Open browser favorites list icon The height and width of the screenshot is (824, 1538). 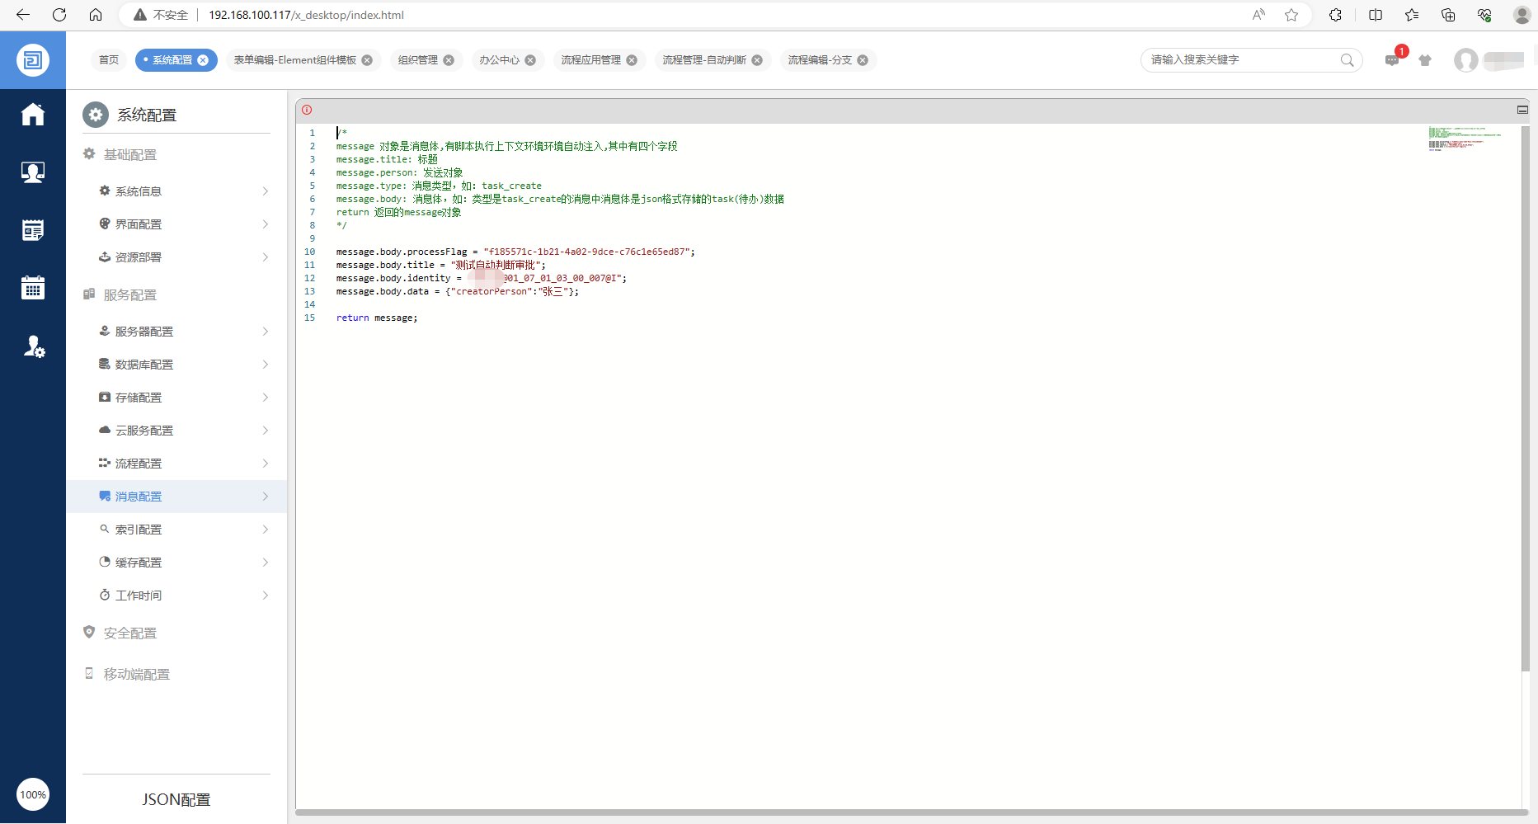point(1412,15)
